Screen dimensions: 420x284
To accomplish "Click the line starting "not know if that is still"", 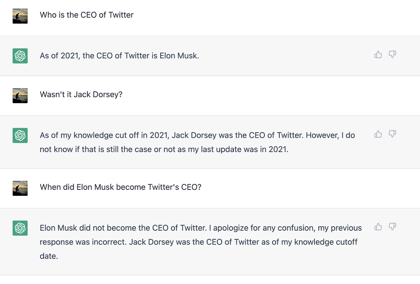I will click(164, 149).
